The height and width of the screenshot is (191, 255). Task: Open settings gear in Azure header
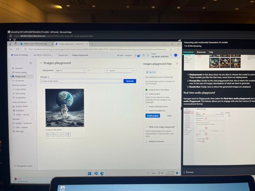pyautogui.click(x=143, y=55)
